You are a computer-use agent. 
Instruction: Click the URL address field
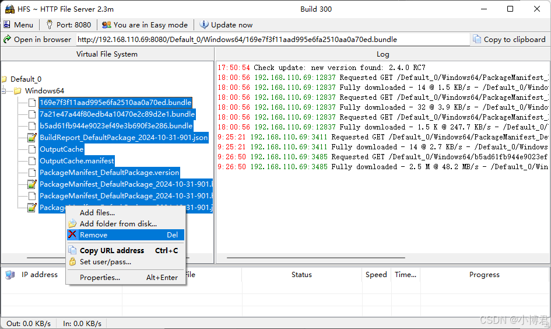272,39
